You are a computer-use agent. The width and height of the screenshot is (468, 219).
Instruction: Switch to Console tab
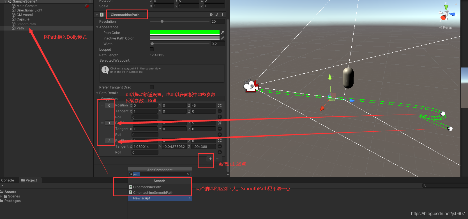pyautogui.click(x=8, y=180)
